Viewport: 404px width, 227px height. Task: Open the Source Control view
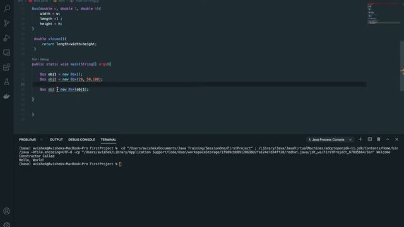pyautogui.click(x=7, y=23)
